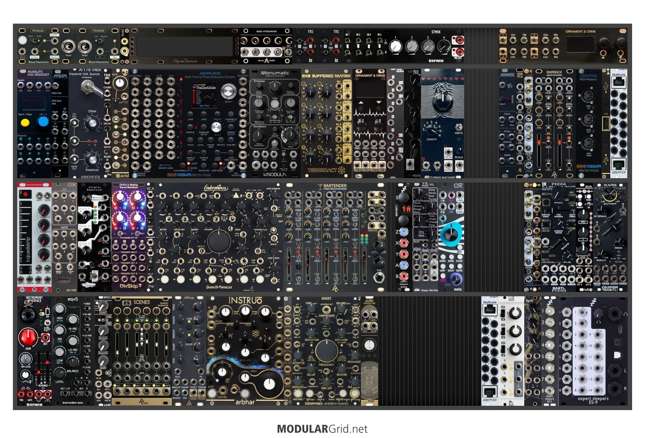Click the 'Queen Of Pentacles' label
Screen dimensions: 645x438
219,287
